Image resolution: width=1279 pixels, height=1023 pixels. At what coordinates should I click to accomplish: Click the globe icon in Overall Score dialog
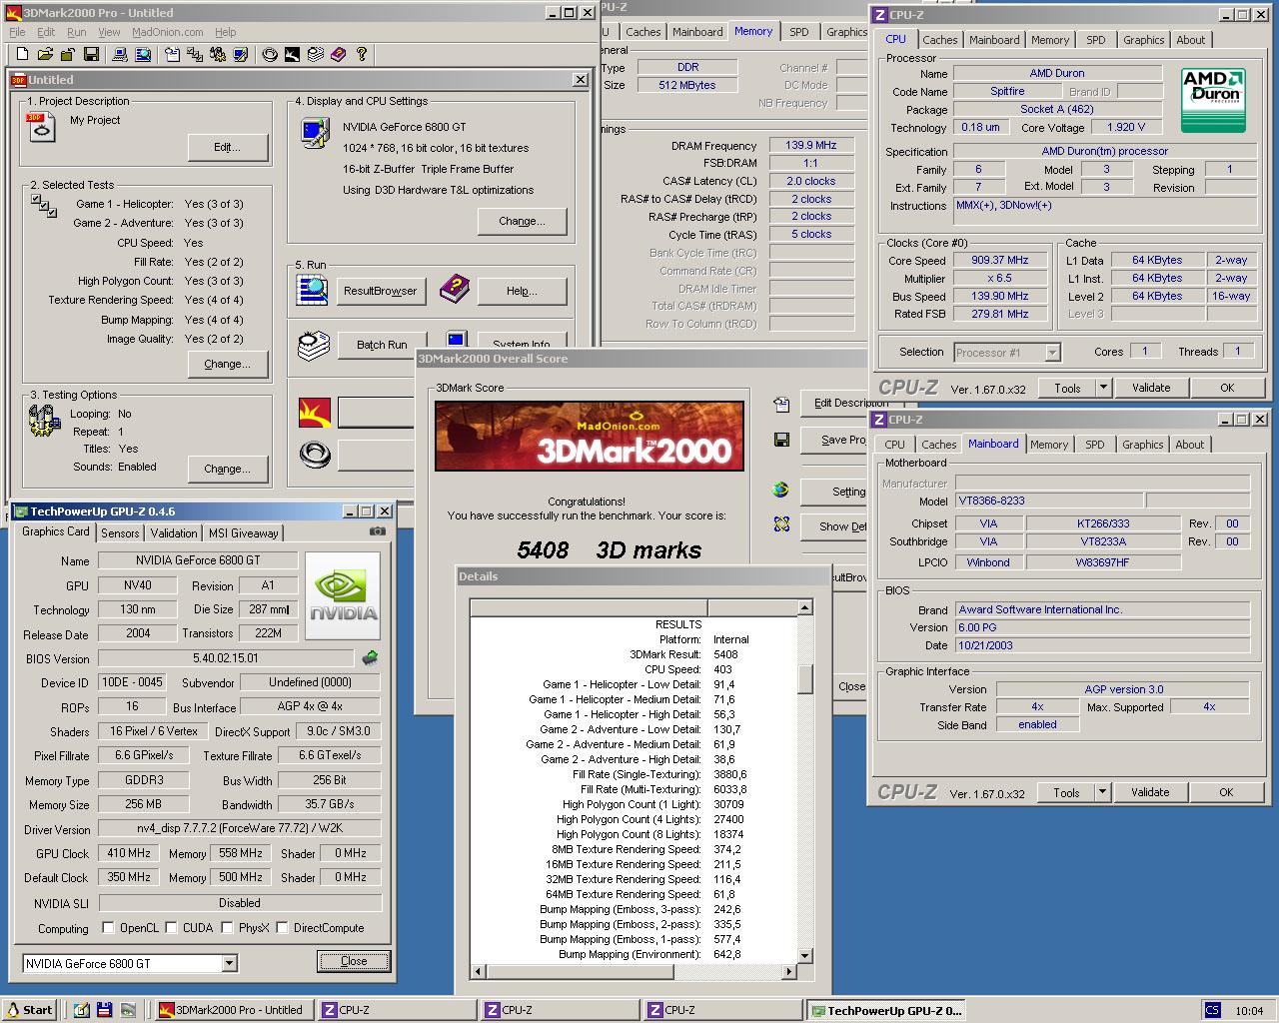click(781, 490)
